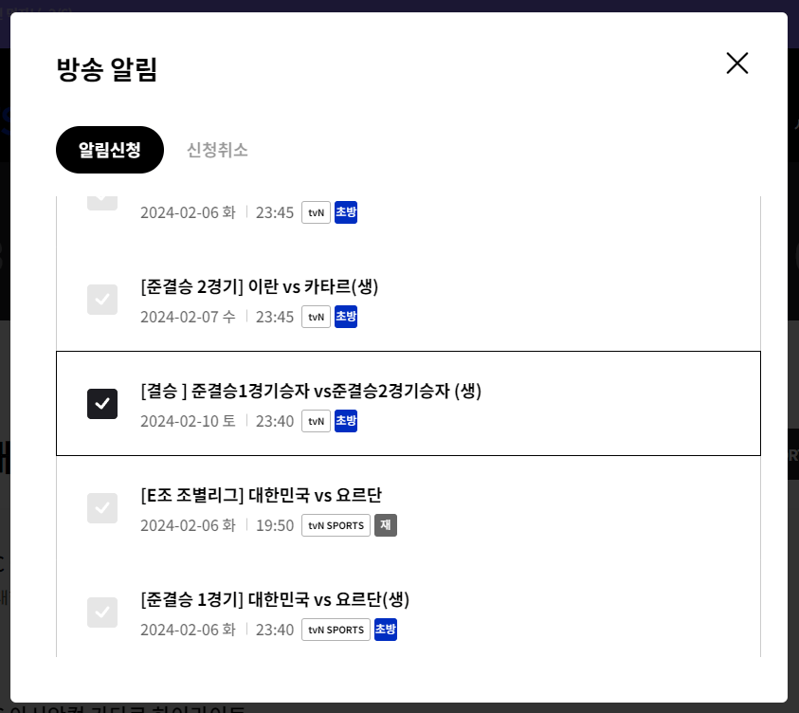The width and height of the screenshot is (799, 713).
Task: Click the tvN SPORTS badge for 준결승 1경기
Action: click(x=336, y=630)
